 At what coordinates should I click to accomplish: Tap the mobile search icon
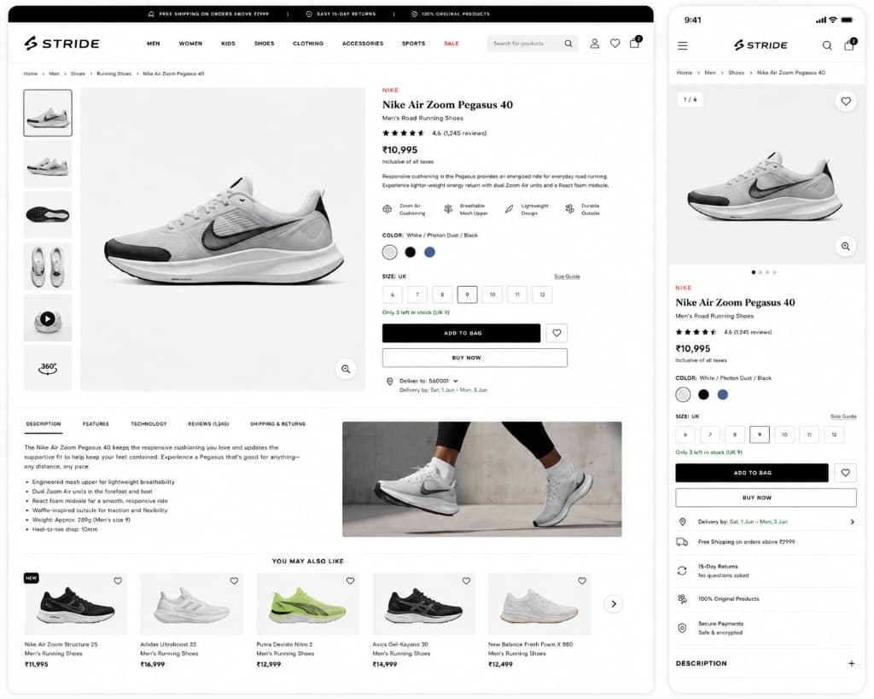[x=827, y=46]
